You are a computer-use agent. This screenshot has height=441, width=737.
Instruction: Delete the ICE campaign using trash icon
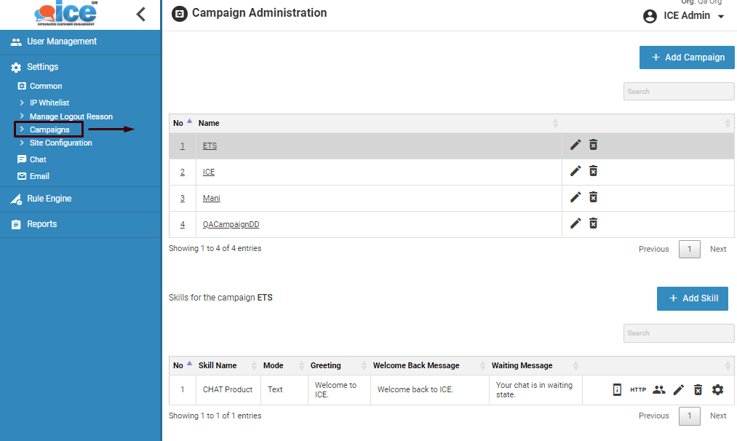point(593,171)
